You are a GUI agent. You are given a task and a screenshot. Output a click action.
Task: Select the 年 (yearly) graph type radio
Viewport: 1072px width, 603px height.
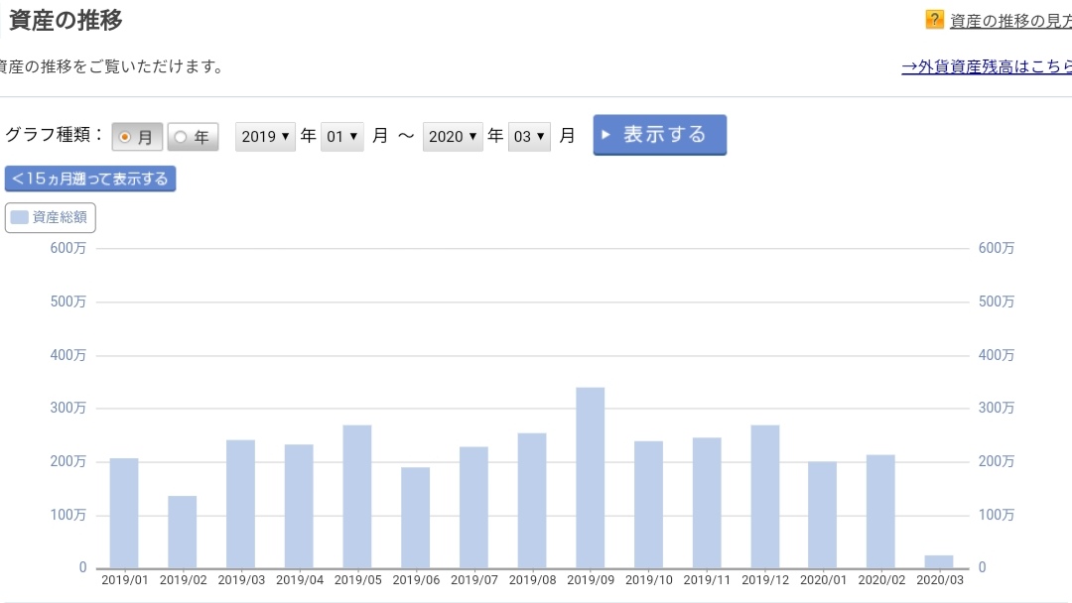[x=193, y=137]
